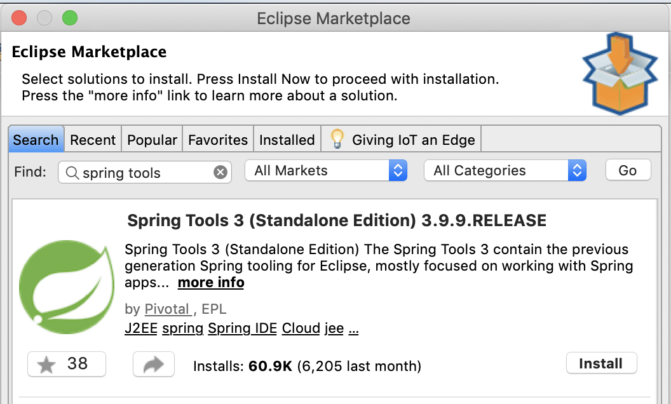Click inside the spring tools search field
Screen dimensions: 671x404
(140, 172)
